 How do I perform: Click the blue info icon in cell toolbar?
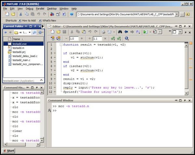click(x=127, y=38)
